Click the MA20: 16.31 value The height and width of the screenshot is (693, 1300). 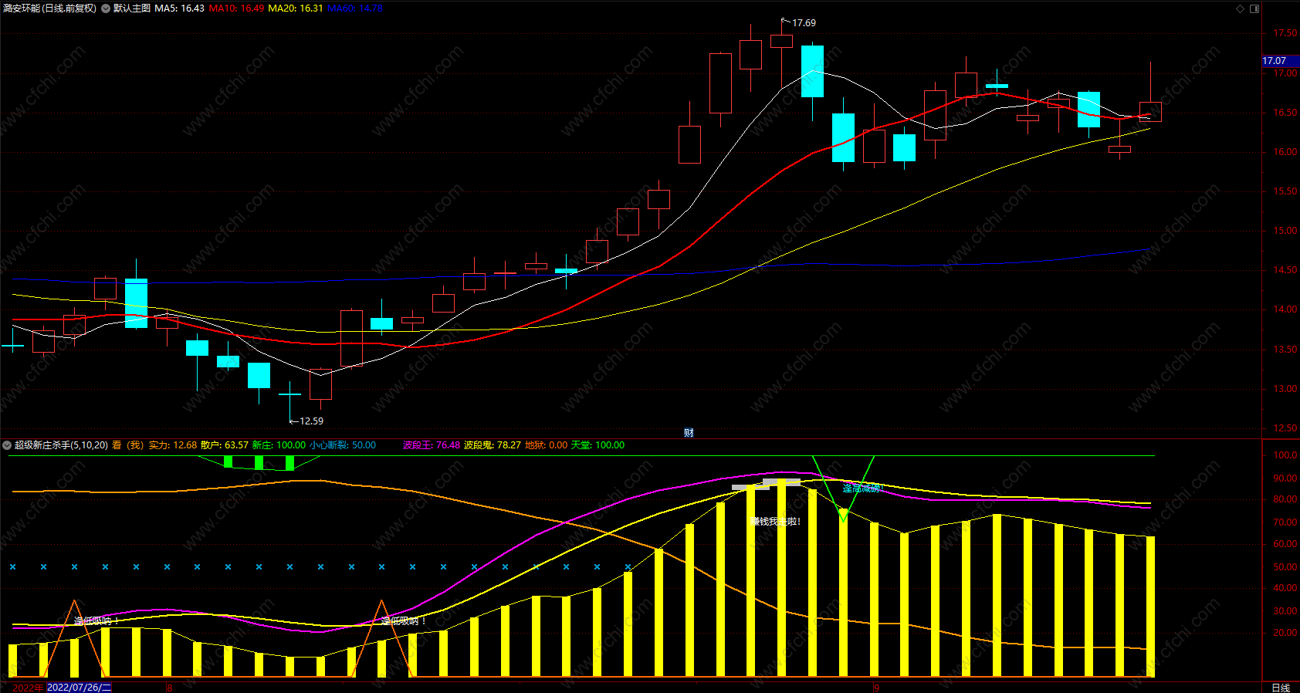296,8
